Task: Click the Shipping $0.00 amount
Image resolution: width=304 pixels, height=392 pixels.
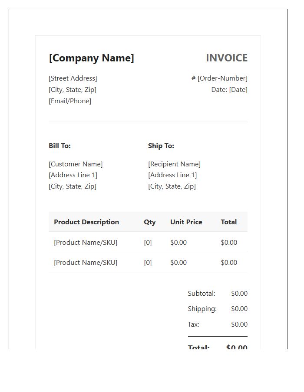Action: [x=239, y=309]
